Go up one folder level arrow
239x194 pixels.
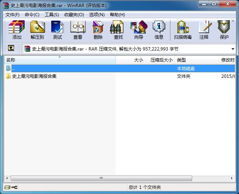coord(11,48)
